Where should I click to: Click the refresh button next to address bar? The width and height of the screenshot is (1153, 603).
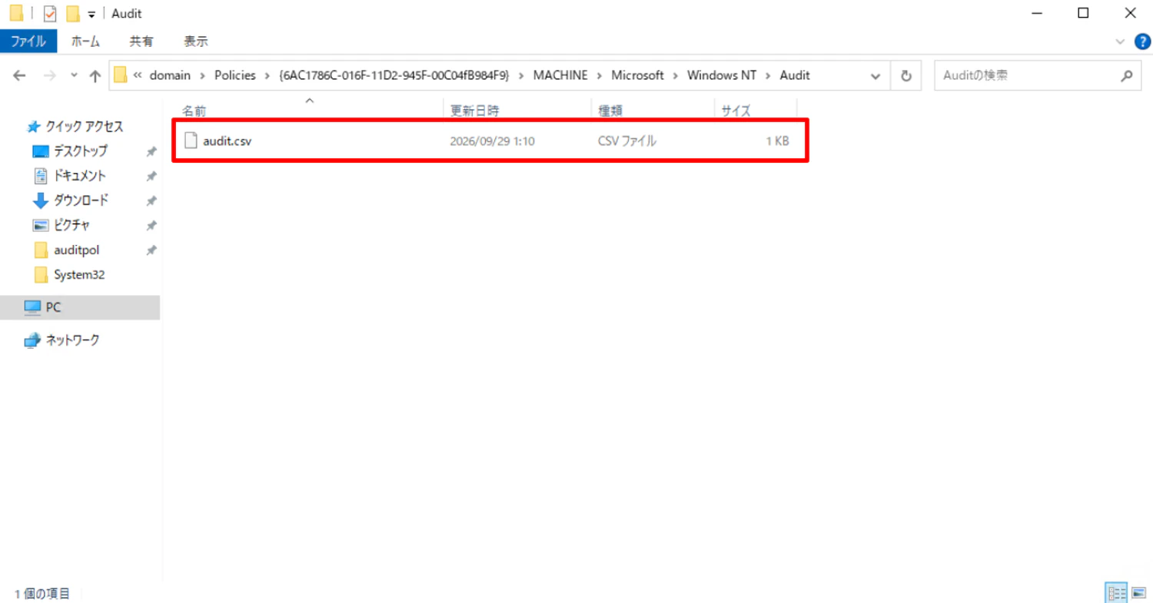pos(905,75)
